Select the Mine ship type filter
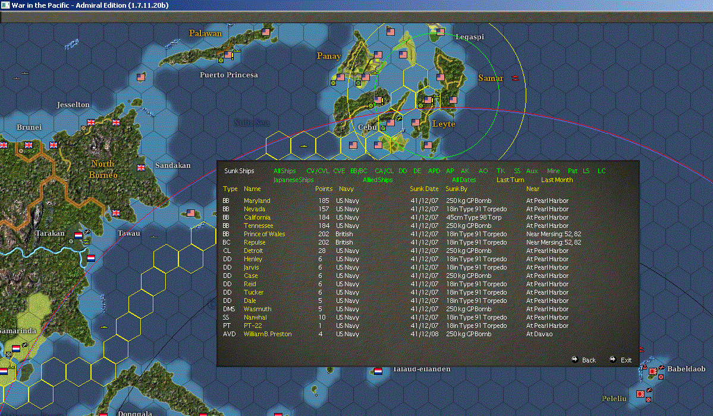The height and width of the screenshot is (416, 713). point(554,171)
